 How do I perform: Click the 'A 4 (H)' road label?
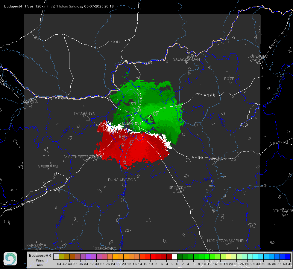197,158
